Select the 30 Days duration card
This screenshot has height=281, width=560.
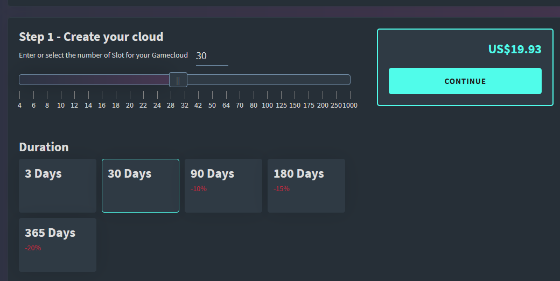tap(141, 185)
